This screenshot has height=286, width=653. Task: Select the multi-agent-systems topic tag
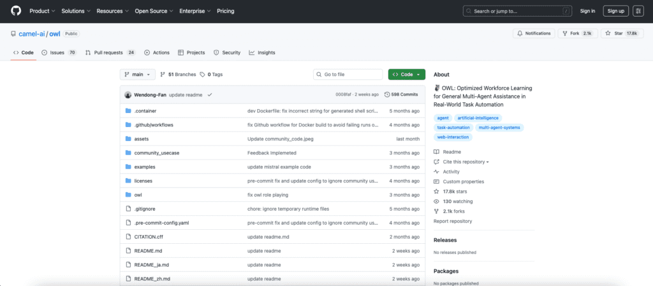(x=501, y=127)
